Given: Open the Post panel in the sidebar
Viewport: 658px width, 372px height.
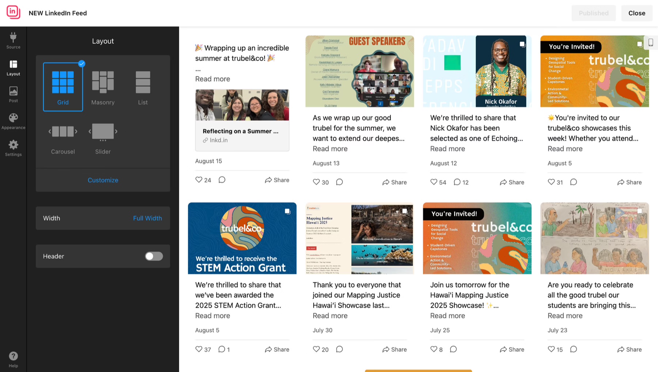Looking at the screenshot, I should coord(13,94).
